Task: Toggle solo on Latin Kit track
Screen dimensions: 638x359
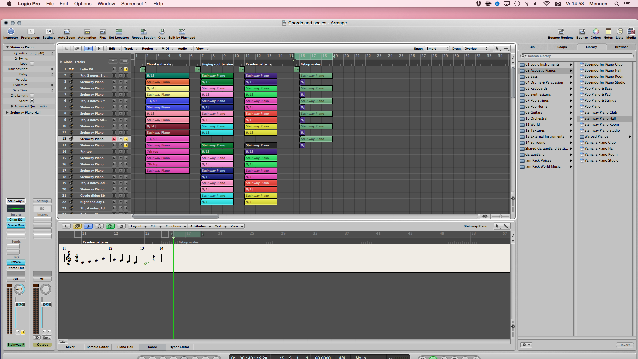Action: (x=126, y=69)
